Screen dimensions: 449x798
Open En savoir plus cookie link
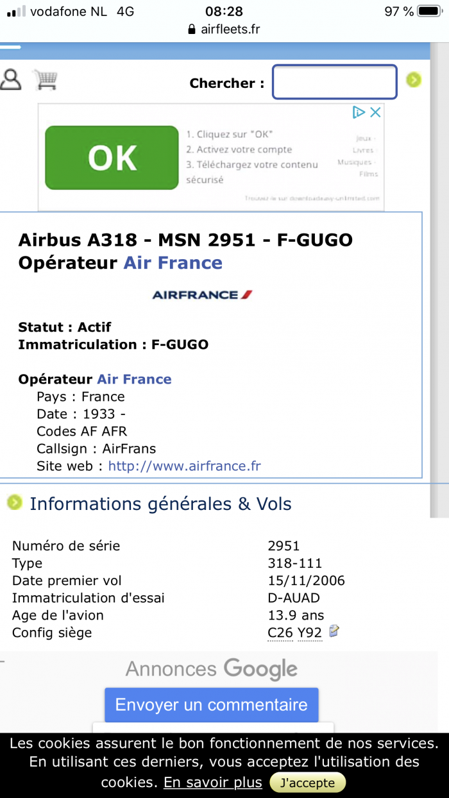pyautogui.click(x=212, y=783)
